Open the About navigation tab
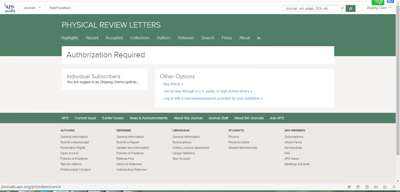This screenshot has height=192, width=400. tap(244, 38)
